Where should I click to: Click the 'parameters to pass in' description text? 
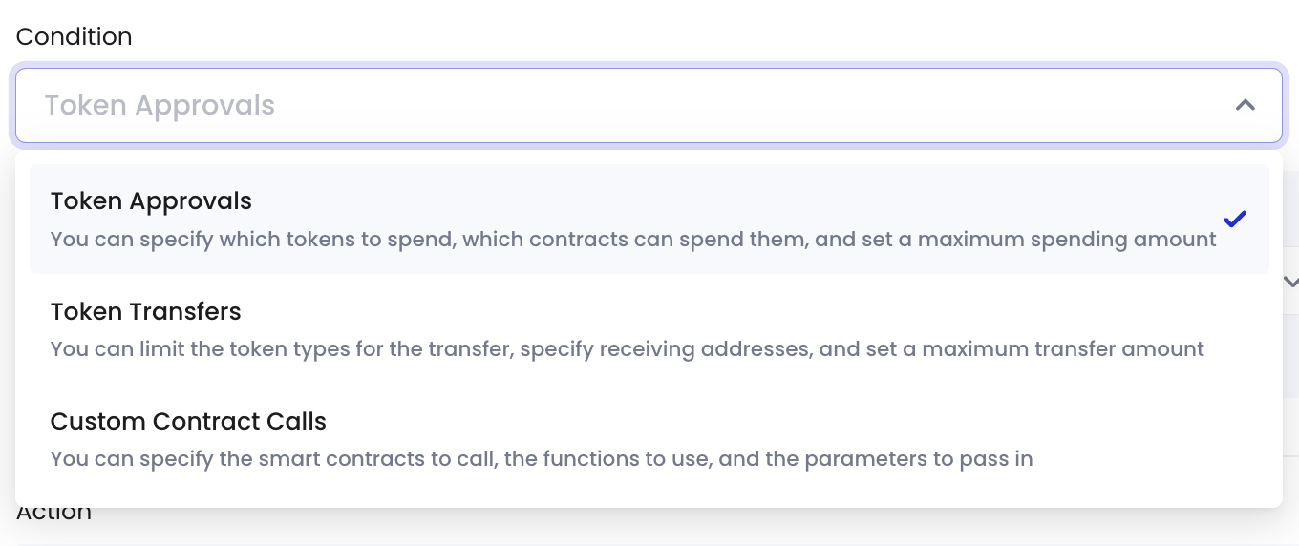918,458
